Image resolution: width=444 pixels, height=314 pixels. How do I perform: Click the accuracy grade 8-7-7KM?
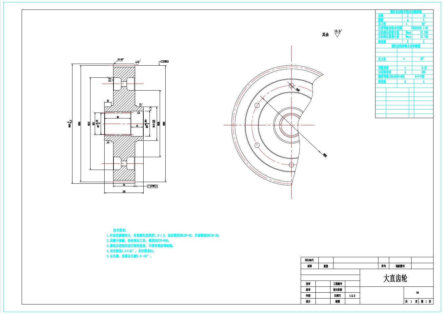click(419, 76)
